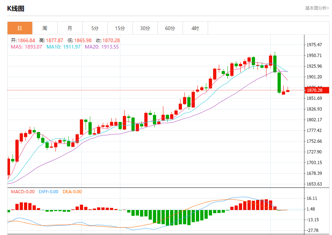Viewport: 332px width, 235px height.
Task: Click the 1703.15 price axis label
Action: 314,162
